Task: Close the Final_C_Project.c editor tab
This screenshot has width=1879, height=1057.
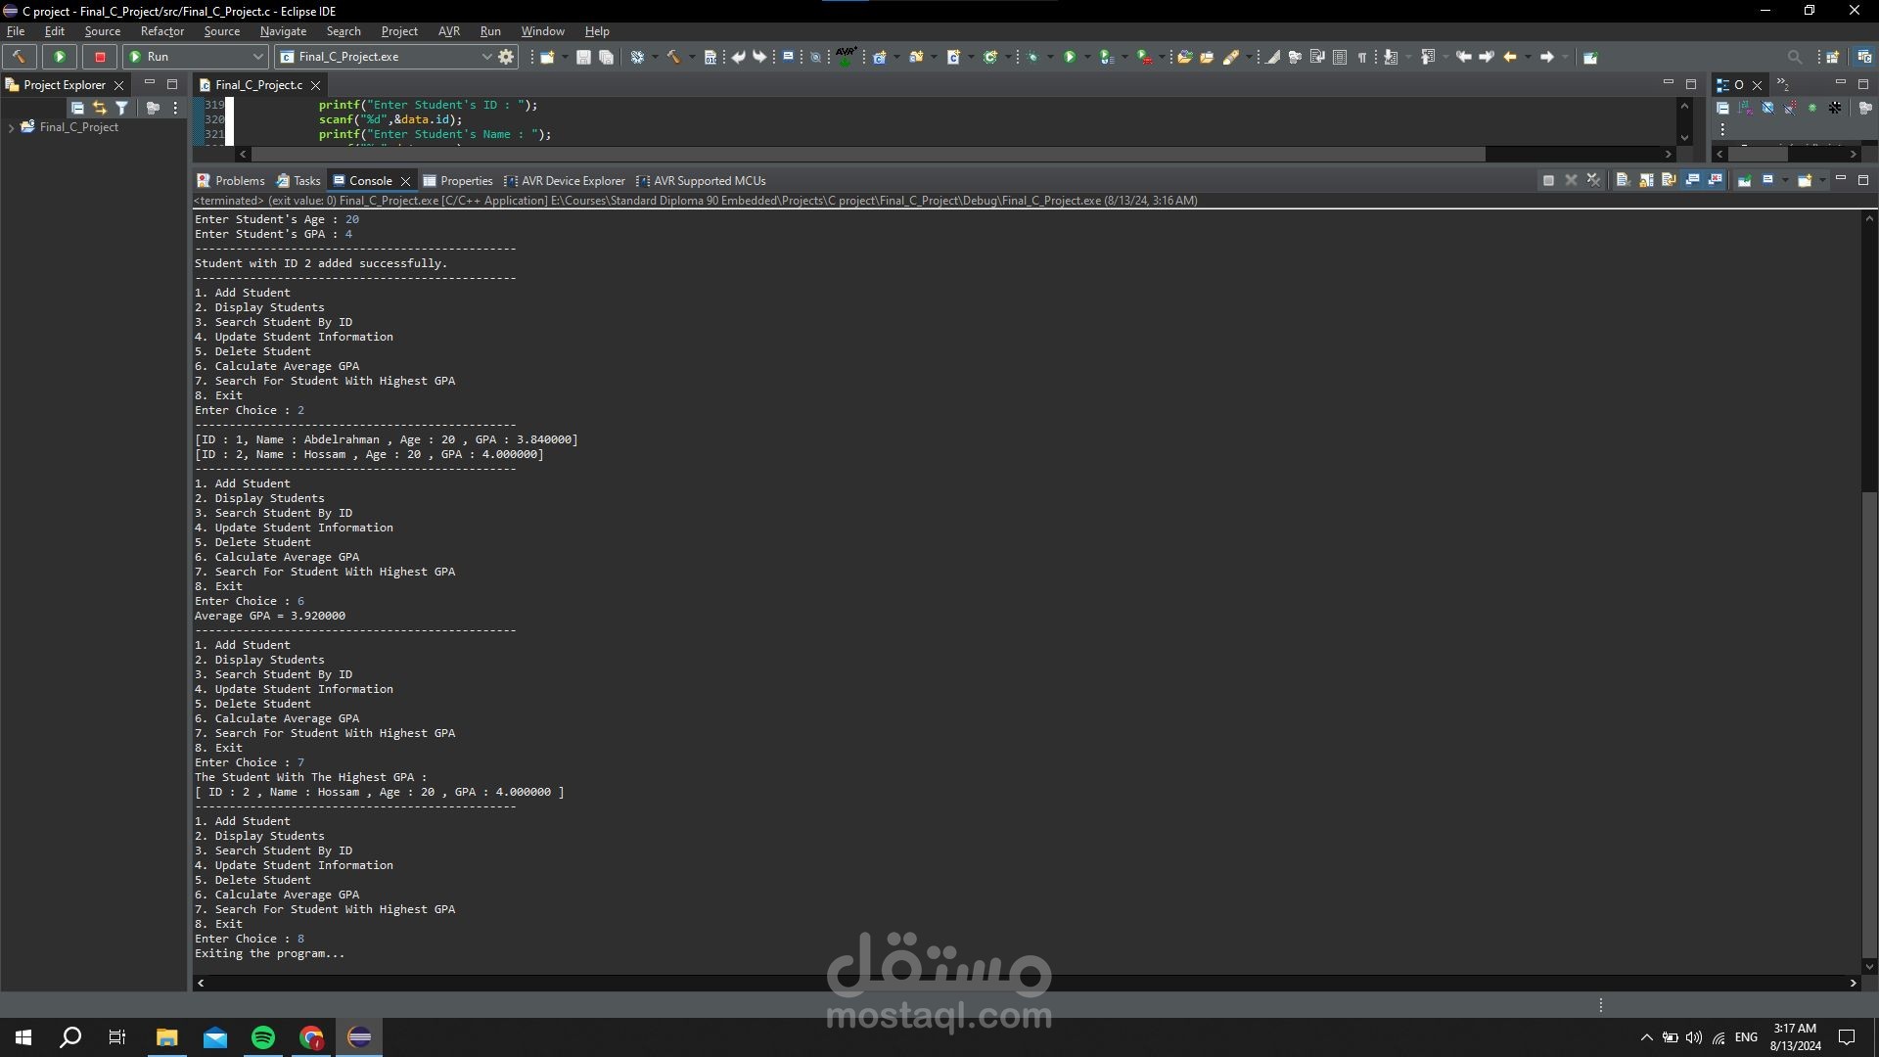Action: point(316,85)
